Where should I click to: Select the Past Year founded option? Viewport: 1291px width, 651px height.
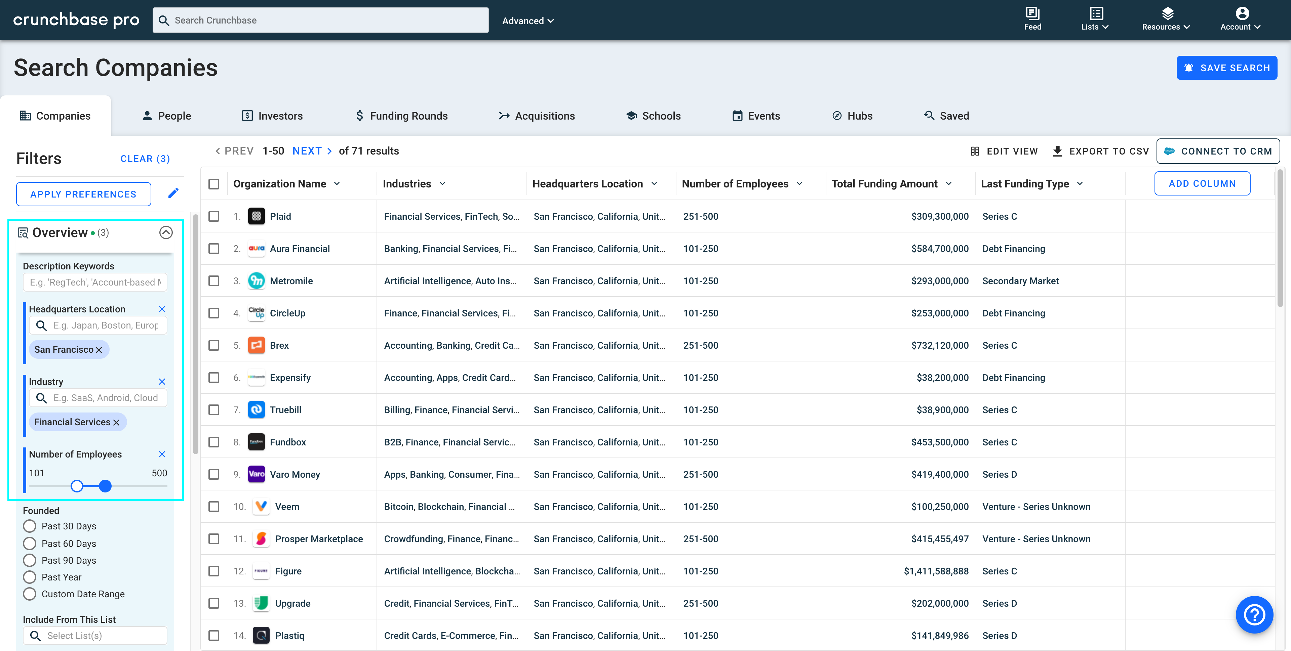(30, 577)
